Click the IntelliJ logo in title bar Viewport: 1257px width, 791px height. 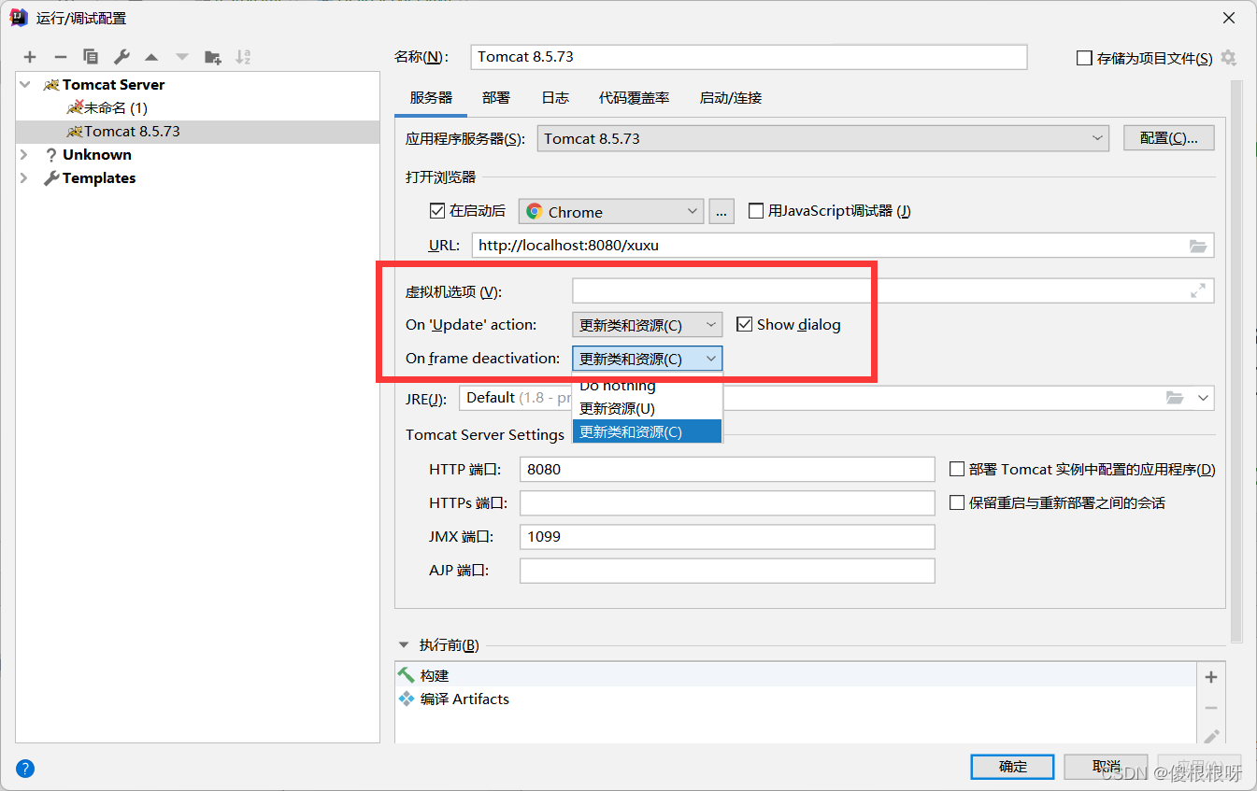[19, 17]
